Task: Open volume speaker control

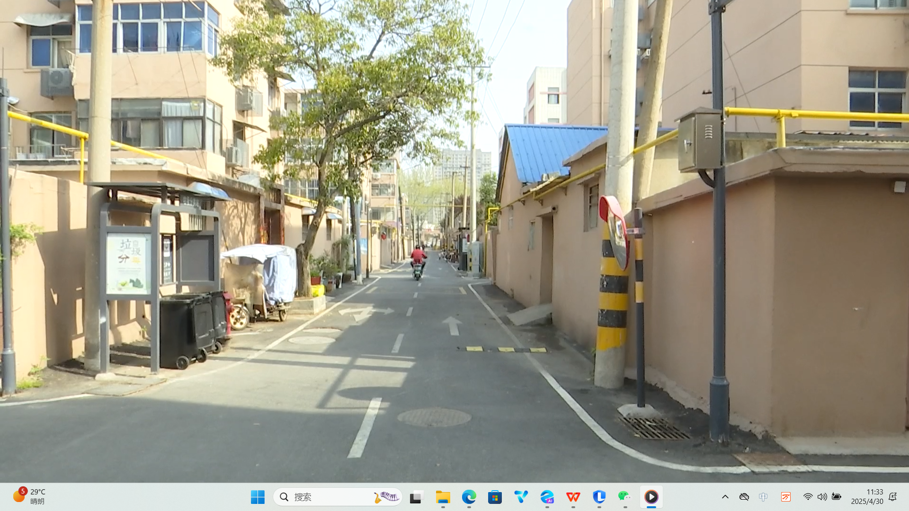Action: coord(822,497)
